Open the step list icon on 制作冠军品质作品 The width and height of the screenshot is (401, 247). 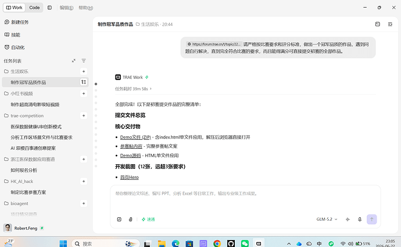pyautogui.click(x=84, y=82)
